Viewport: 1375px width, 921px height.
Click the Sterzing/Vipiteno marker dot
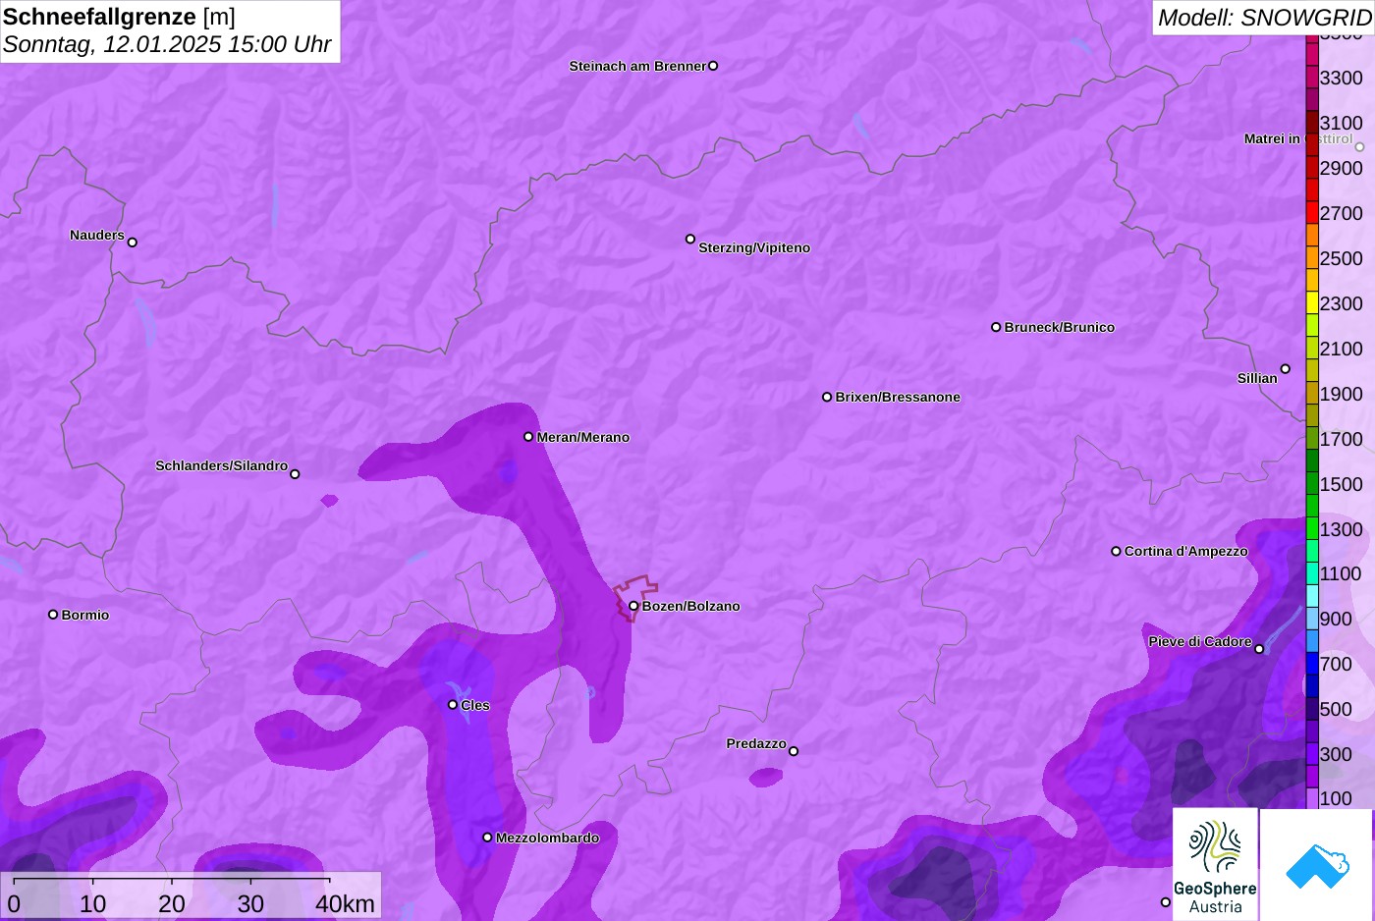690,239
